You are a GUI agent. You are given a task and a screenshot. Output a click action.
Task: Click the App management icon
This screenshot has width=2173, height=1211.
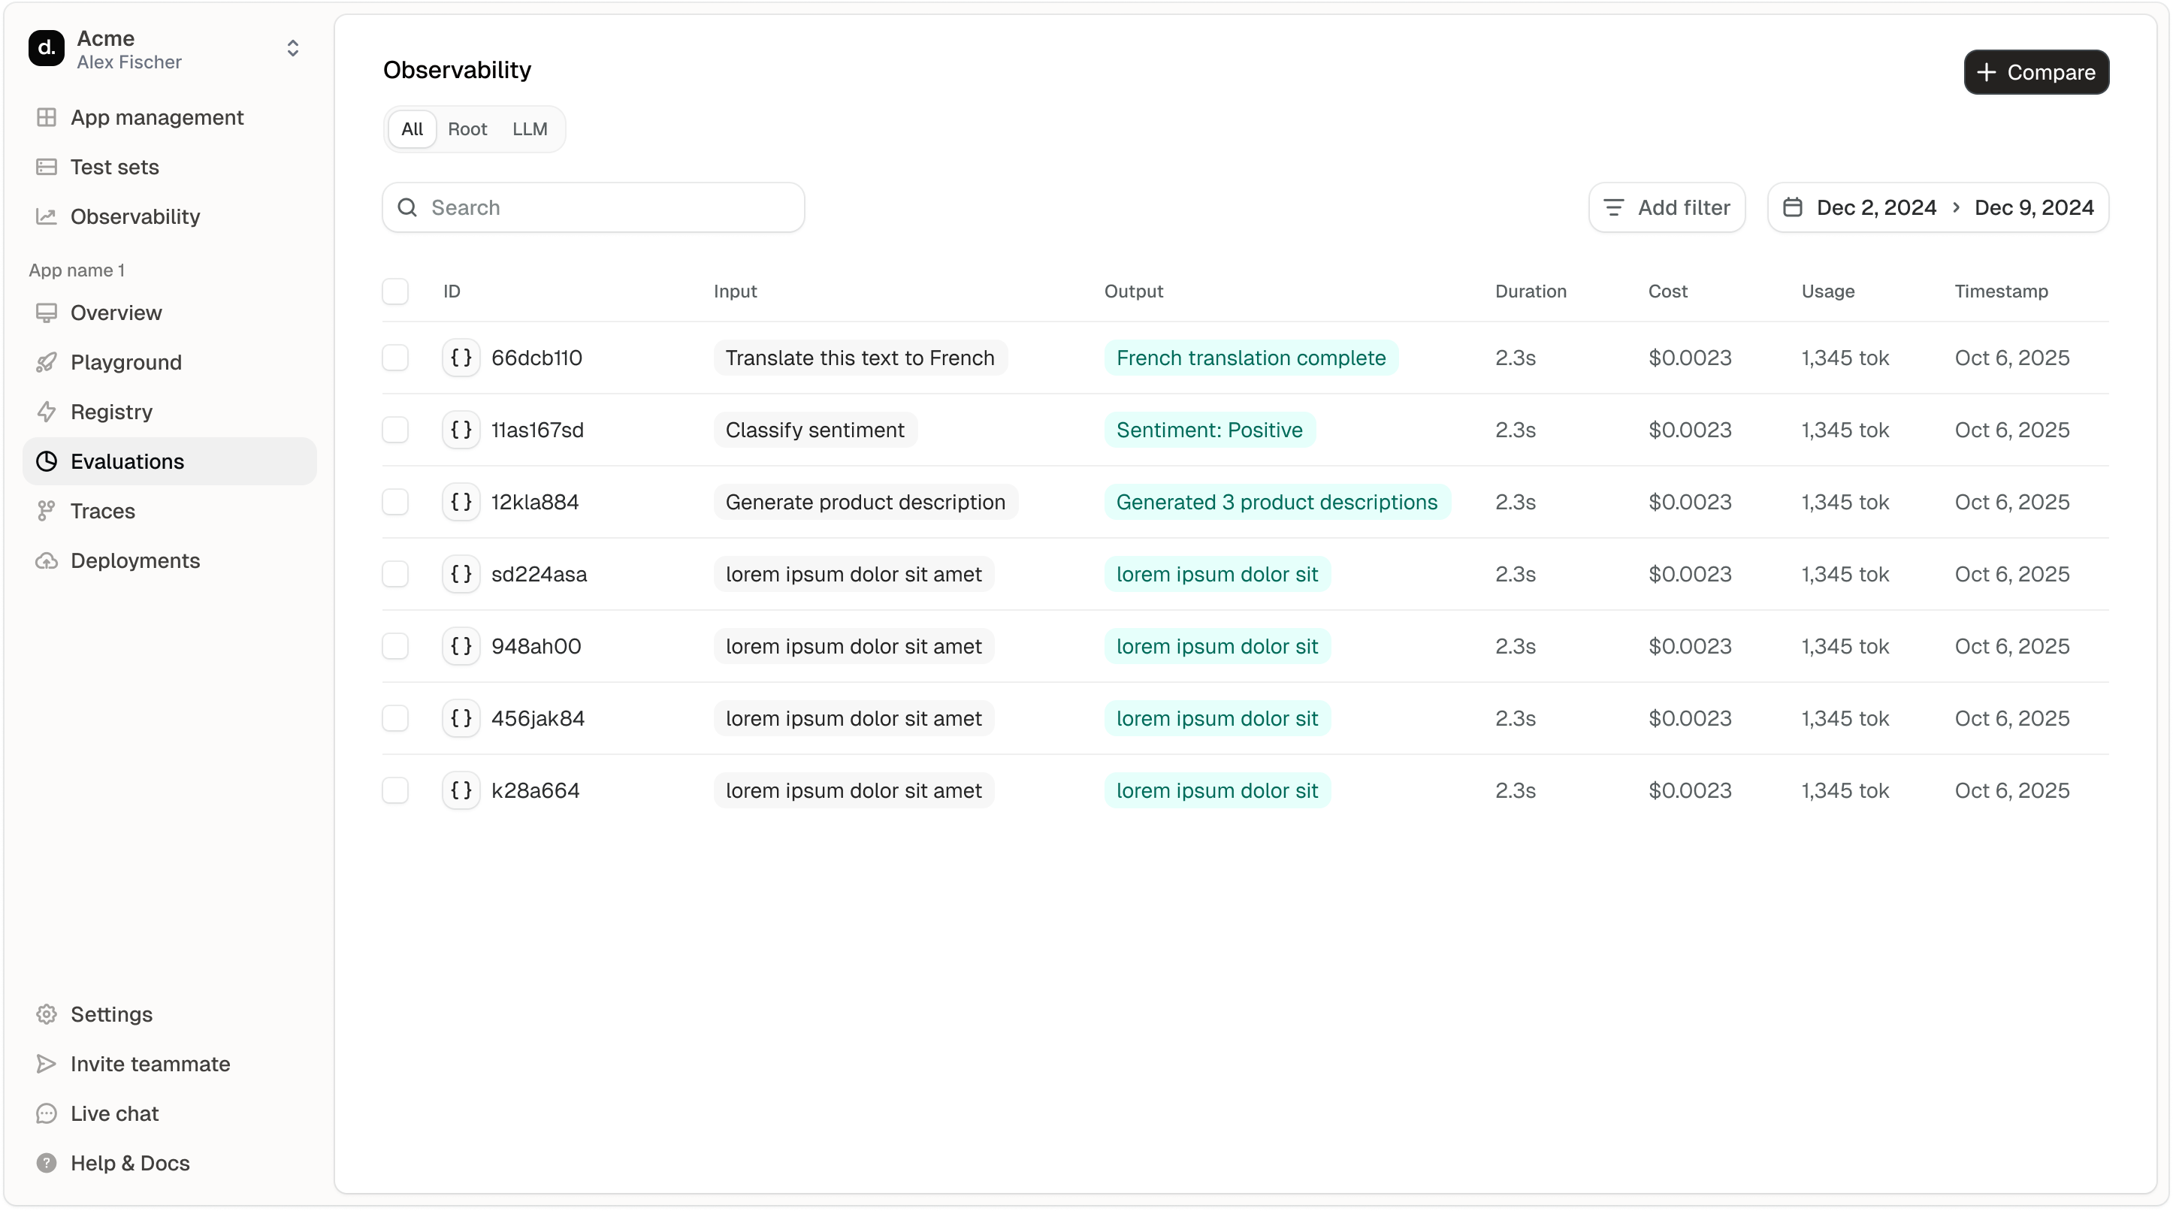click(47, 117)
